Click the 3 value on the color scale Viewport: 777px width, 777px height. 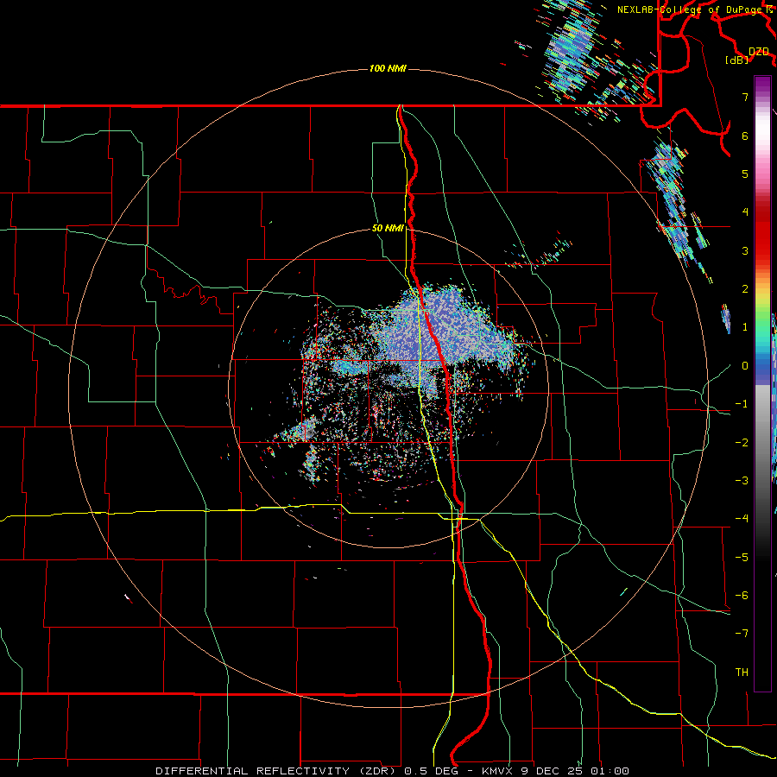coord(745,250)
